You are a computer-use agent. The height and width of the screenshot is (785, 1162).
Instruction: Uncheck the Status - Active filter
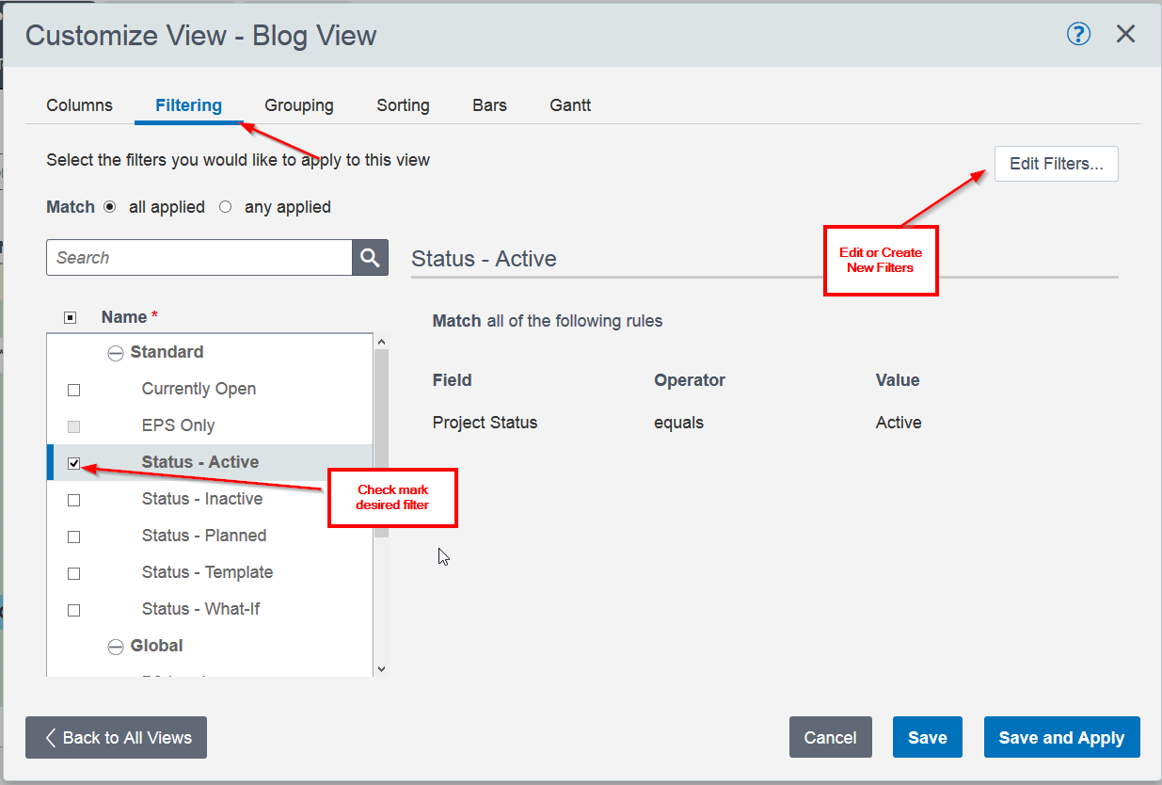click(74, 463)
